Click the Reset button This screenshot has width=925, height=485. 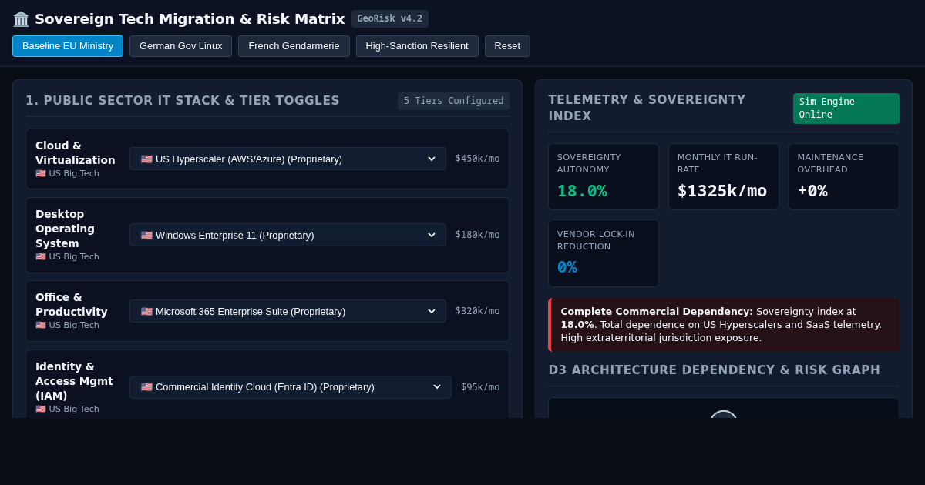[x=507, y=46]
